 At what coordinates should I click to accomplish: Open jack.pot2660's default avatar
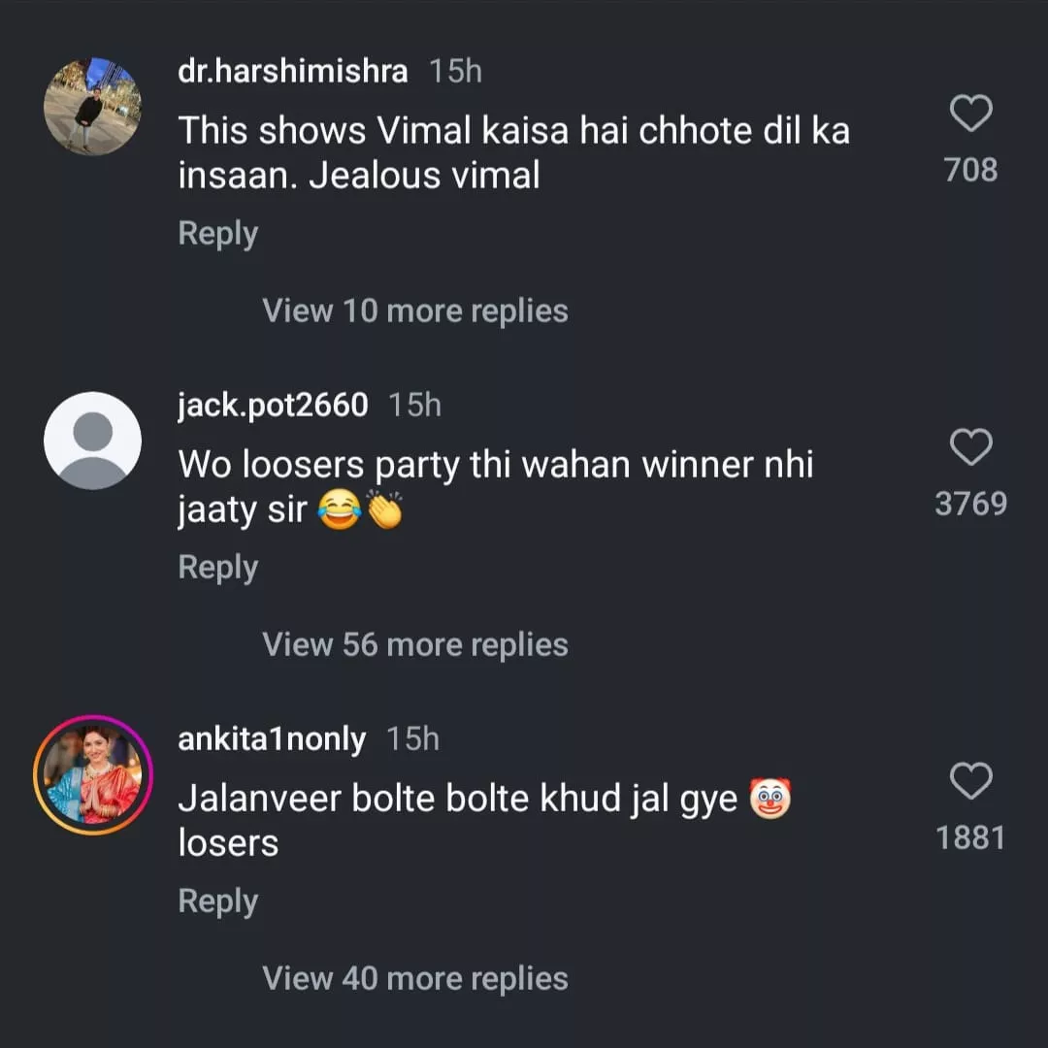[93, 441]
